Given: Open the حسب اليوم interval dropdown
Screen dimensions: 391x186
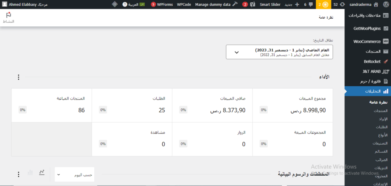Looking at the screenshot, I should pos(74,175).
